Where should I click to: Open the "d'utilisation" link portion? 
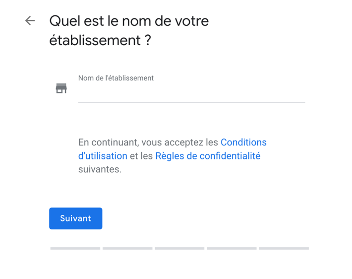coord(103,156)
